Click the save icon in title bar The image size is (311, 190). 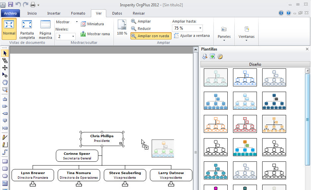click(x=11, y=5)
